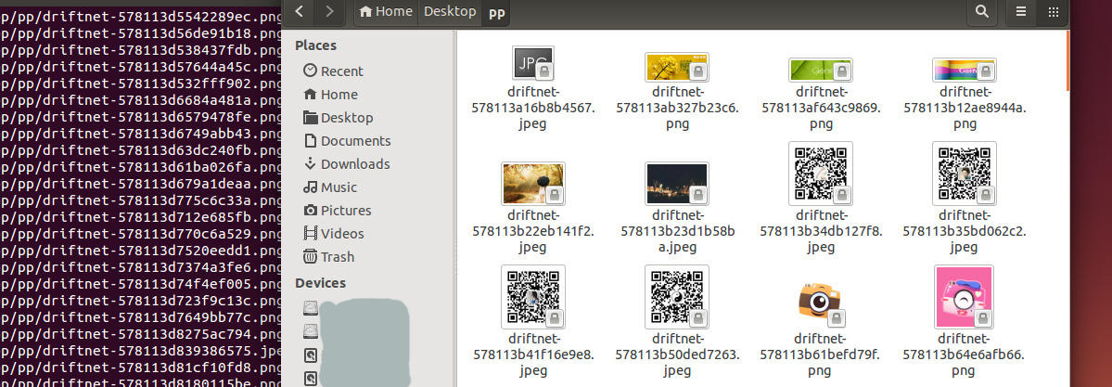1112x387 pixels.
Task: Click the Music note icon in sidebar
Action: click(x=310, y=187)
